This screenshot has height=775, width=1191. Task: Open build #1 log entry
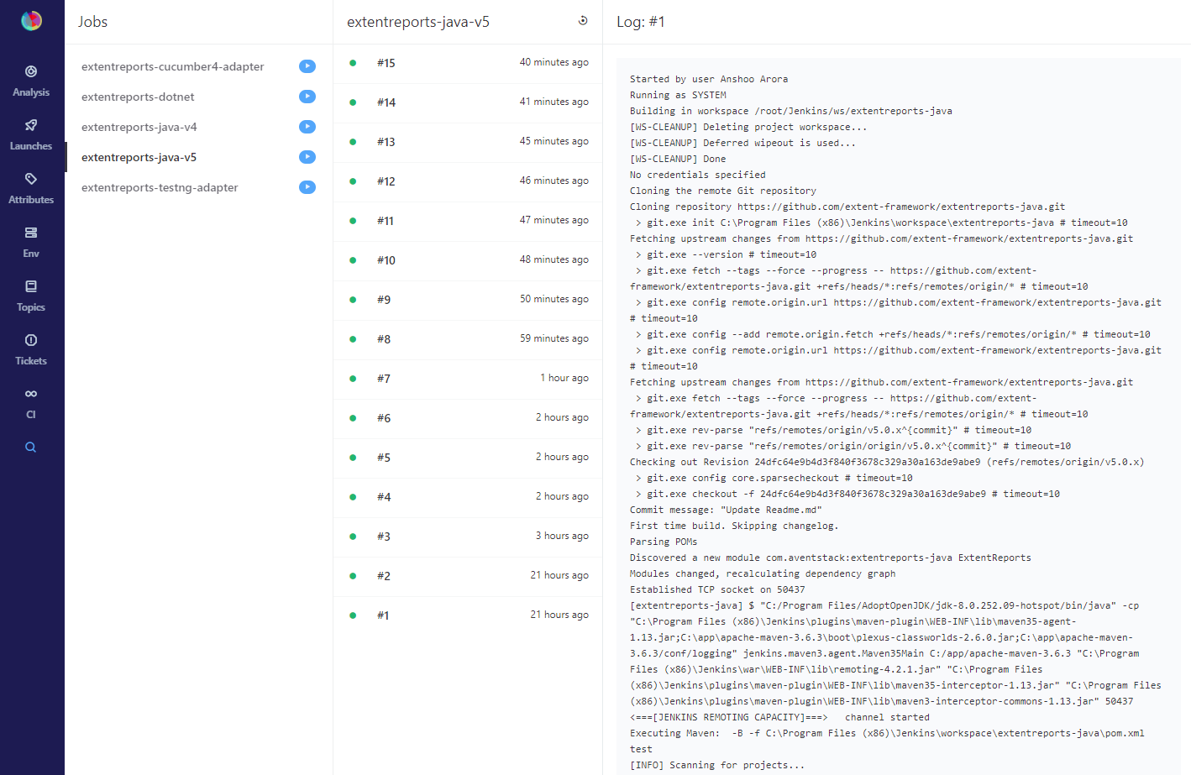383,615
